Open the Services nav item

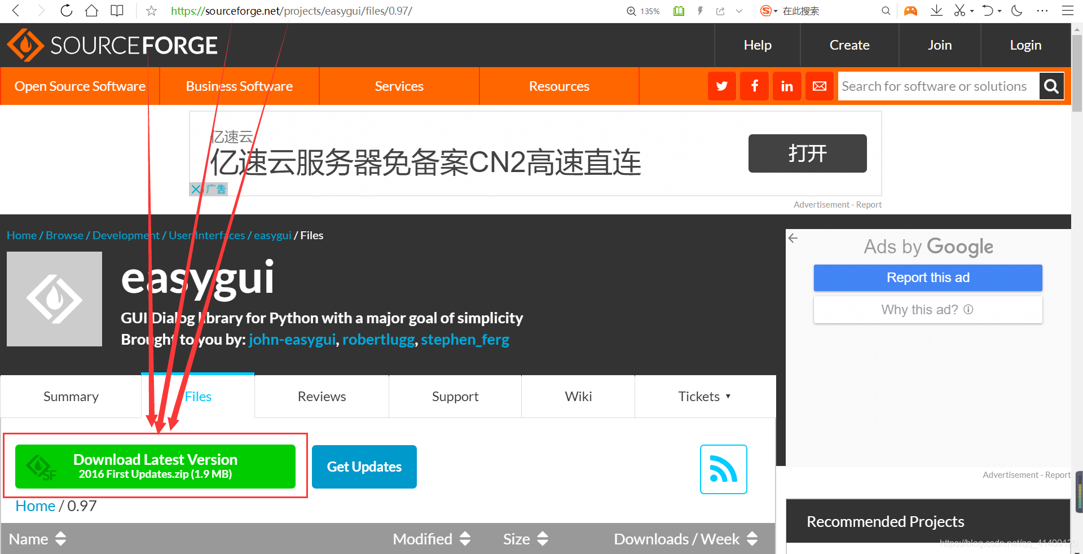[399, 86]
